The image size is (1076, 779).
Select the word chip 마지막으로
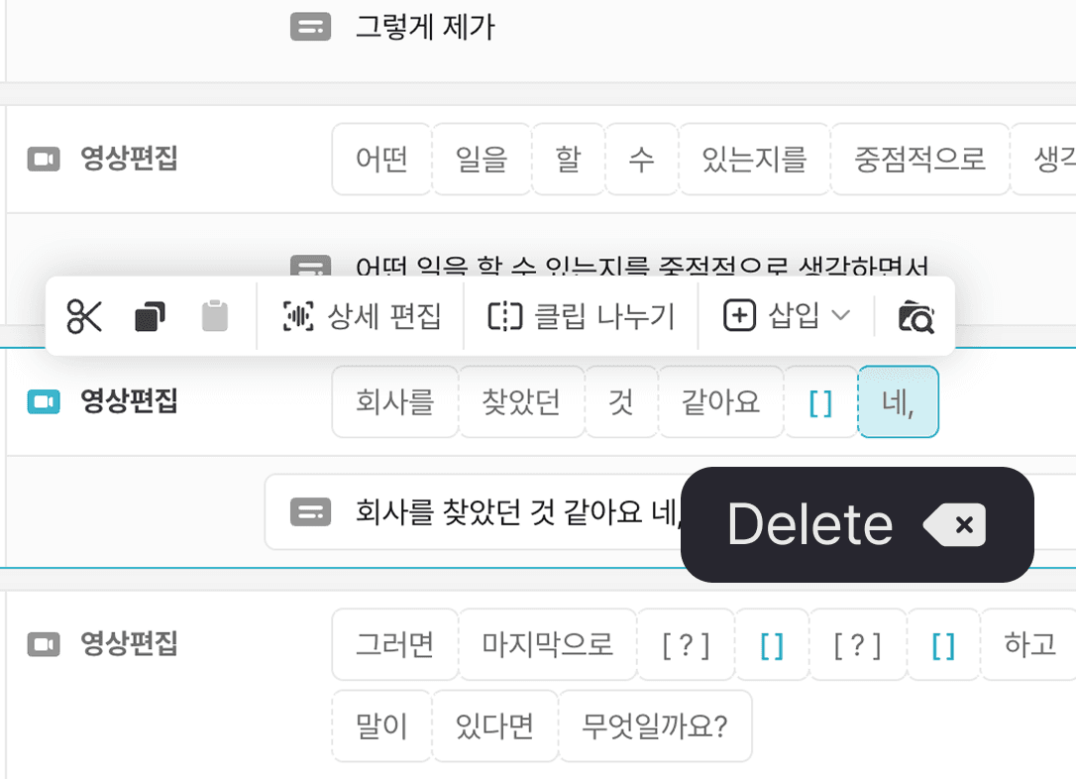[x=547, y=644]
